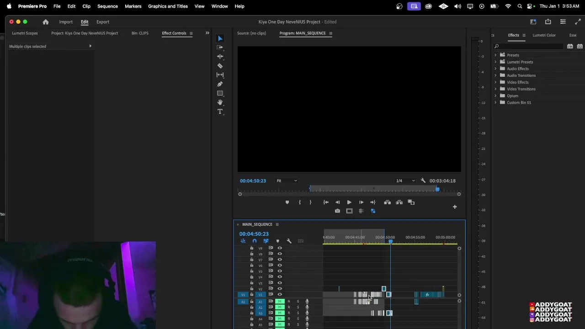Click Effects search field
The image size is (585, 329).
[529, 46]
